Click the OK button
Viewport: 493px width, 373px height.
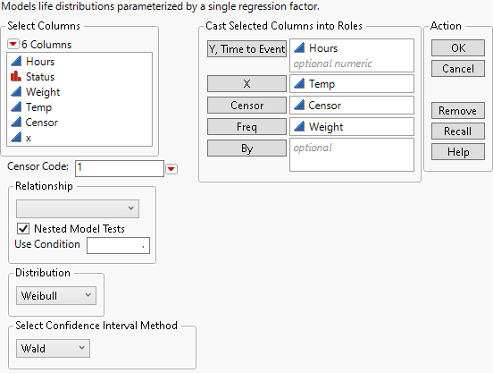click(x=458, y=47)
